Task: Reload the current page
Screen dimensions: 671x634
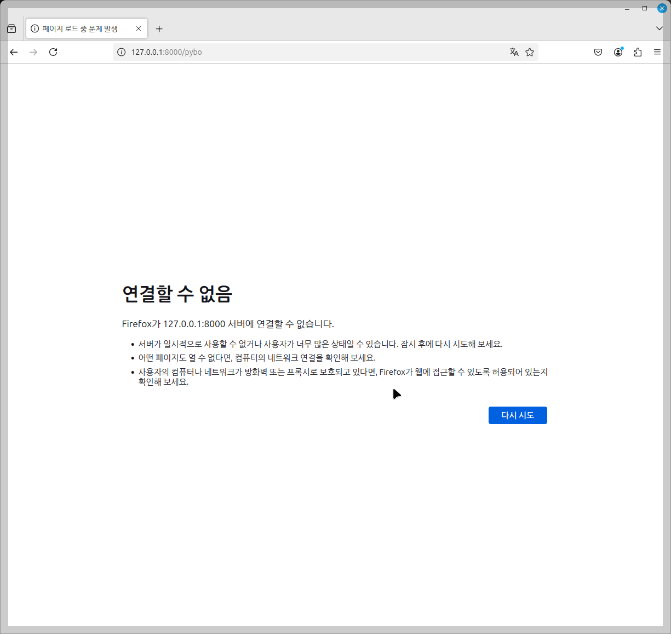Action: (53, 52)
